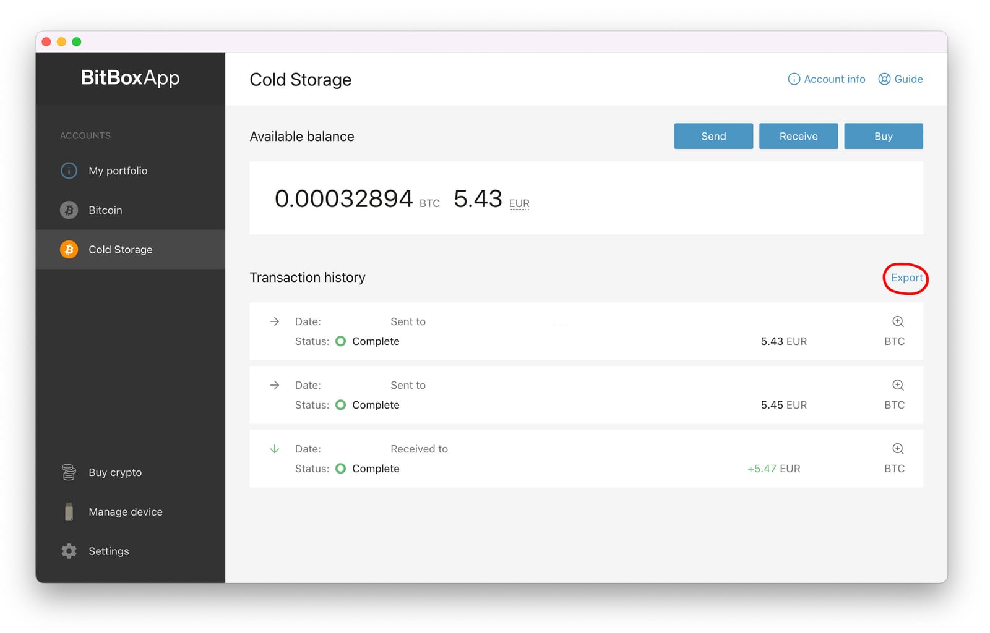Open the Bitcoin account icon in sidebar
This screenshot has height=633, width=990.
69,210
